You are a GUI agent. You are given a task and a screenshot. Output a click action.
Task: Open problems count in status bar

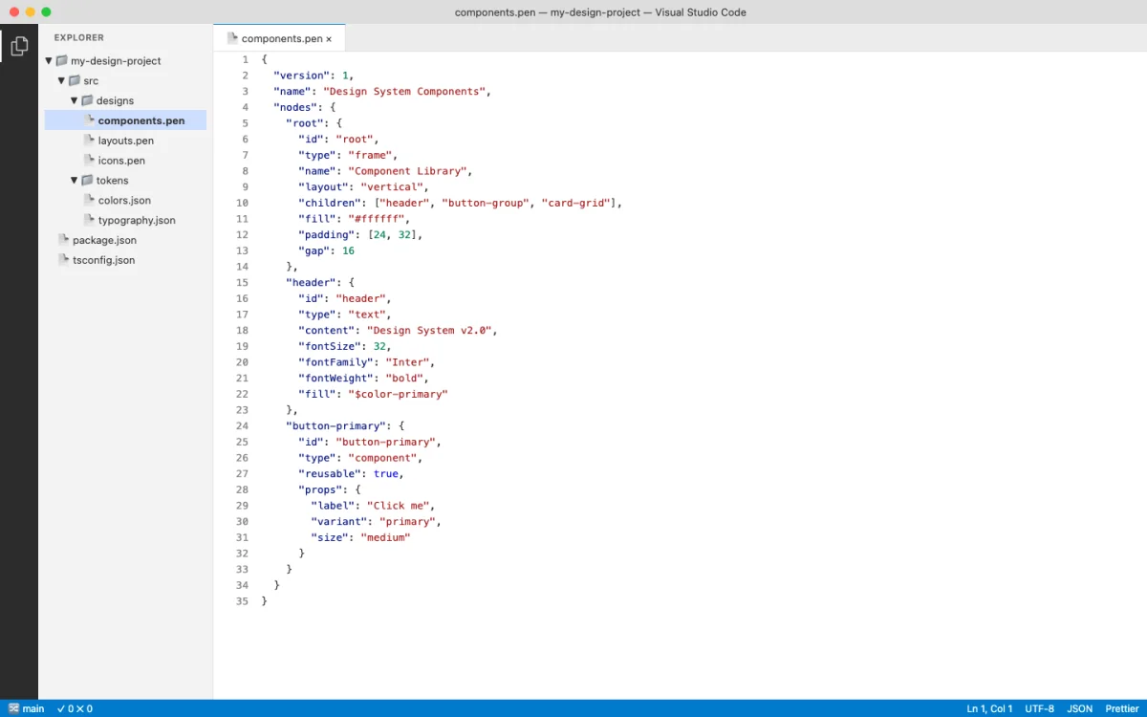75,708
